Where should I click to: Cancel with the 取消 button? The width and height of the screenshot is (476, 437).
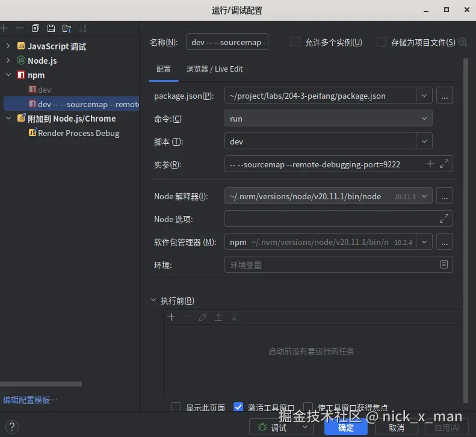point(396,427)
